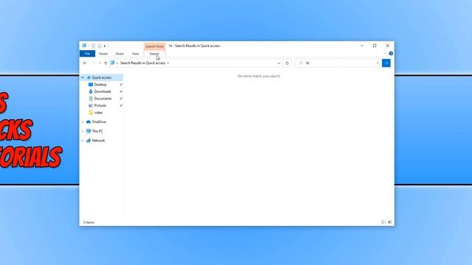Click 'No items match your search' message
This screenshot has width=472, height=265.
point(259,77)
